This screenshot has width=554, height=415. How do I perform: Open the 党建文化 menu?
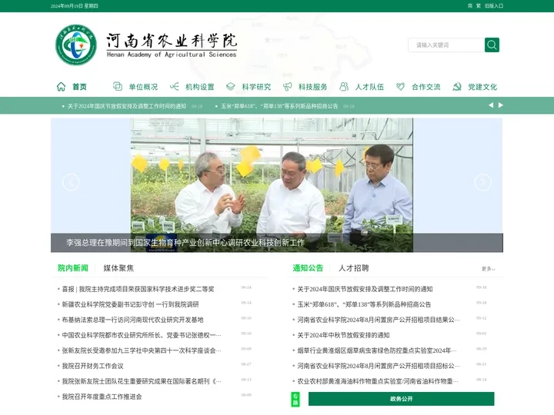tap(482, 87)
